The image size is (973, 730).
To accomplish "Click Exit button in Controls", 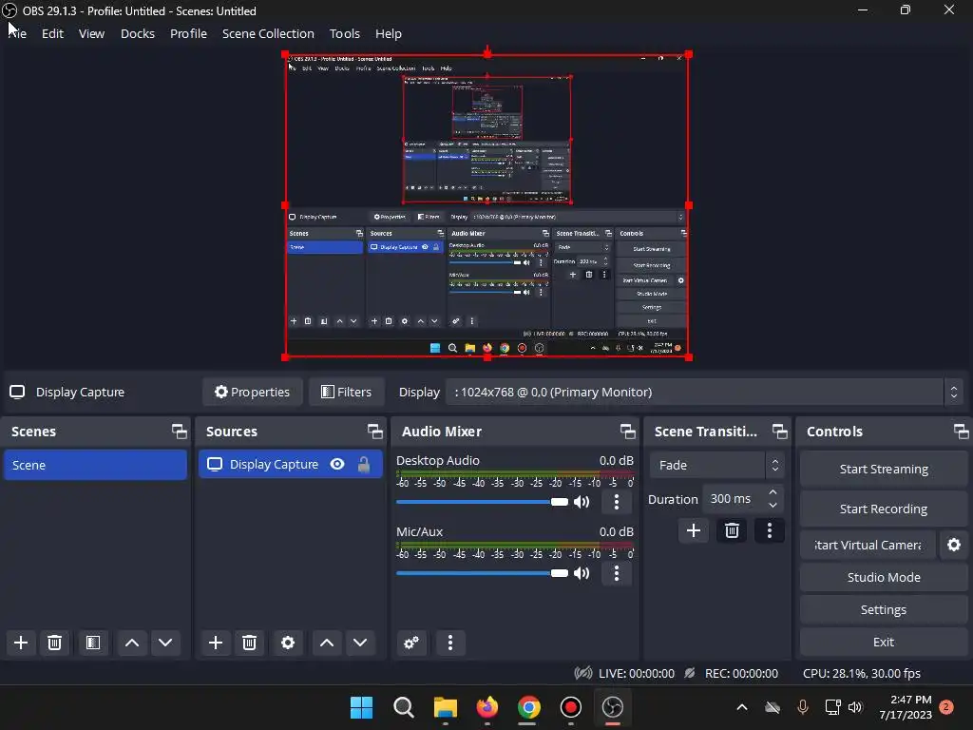I will 884,642.
